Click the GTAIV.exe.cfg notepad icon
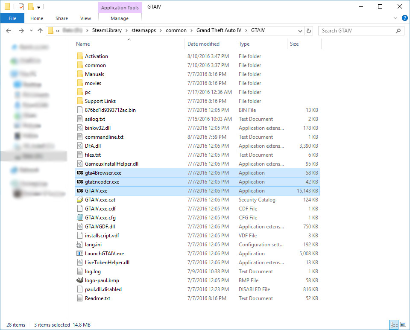The width and height of the screenshot is (410, 330). point(80,217)
